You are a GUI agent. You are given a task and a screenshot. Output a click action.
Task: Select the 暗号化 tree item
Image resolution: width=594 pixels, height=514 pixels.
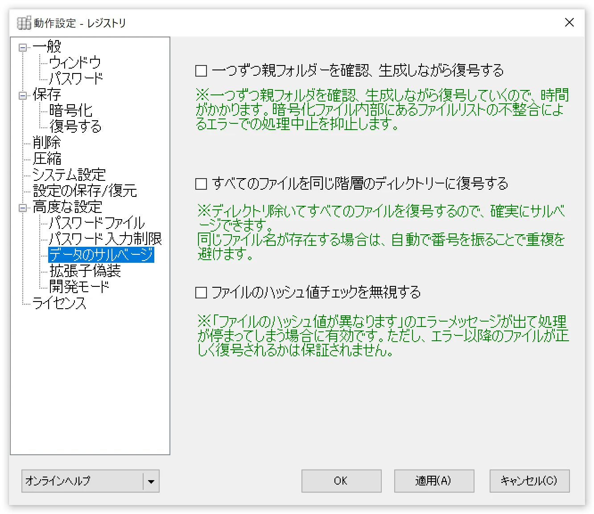click(71, 110)
